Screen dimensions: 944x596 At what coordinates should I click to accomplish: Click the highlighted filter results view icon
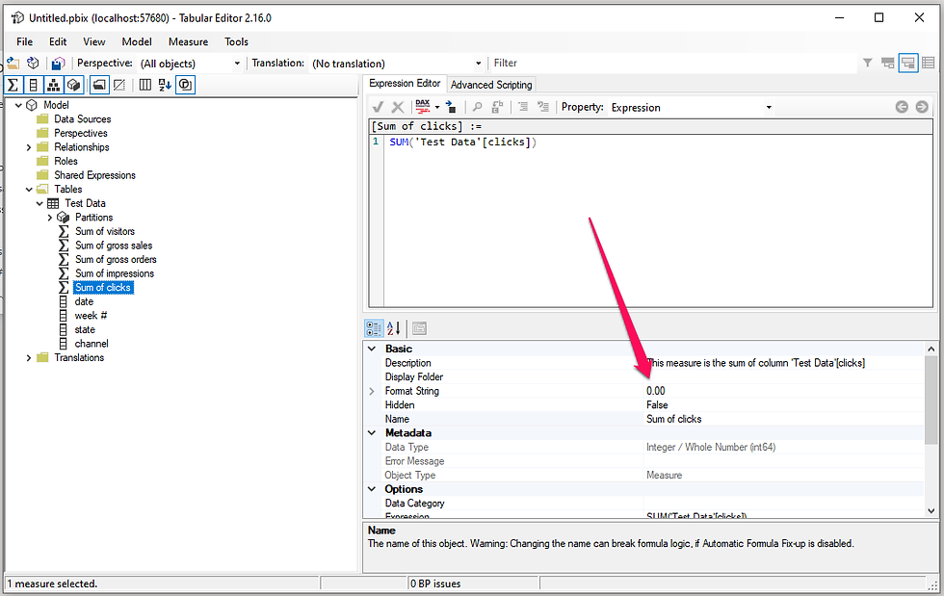[907, 63]
